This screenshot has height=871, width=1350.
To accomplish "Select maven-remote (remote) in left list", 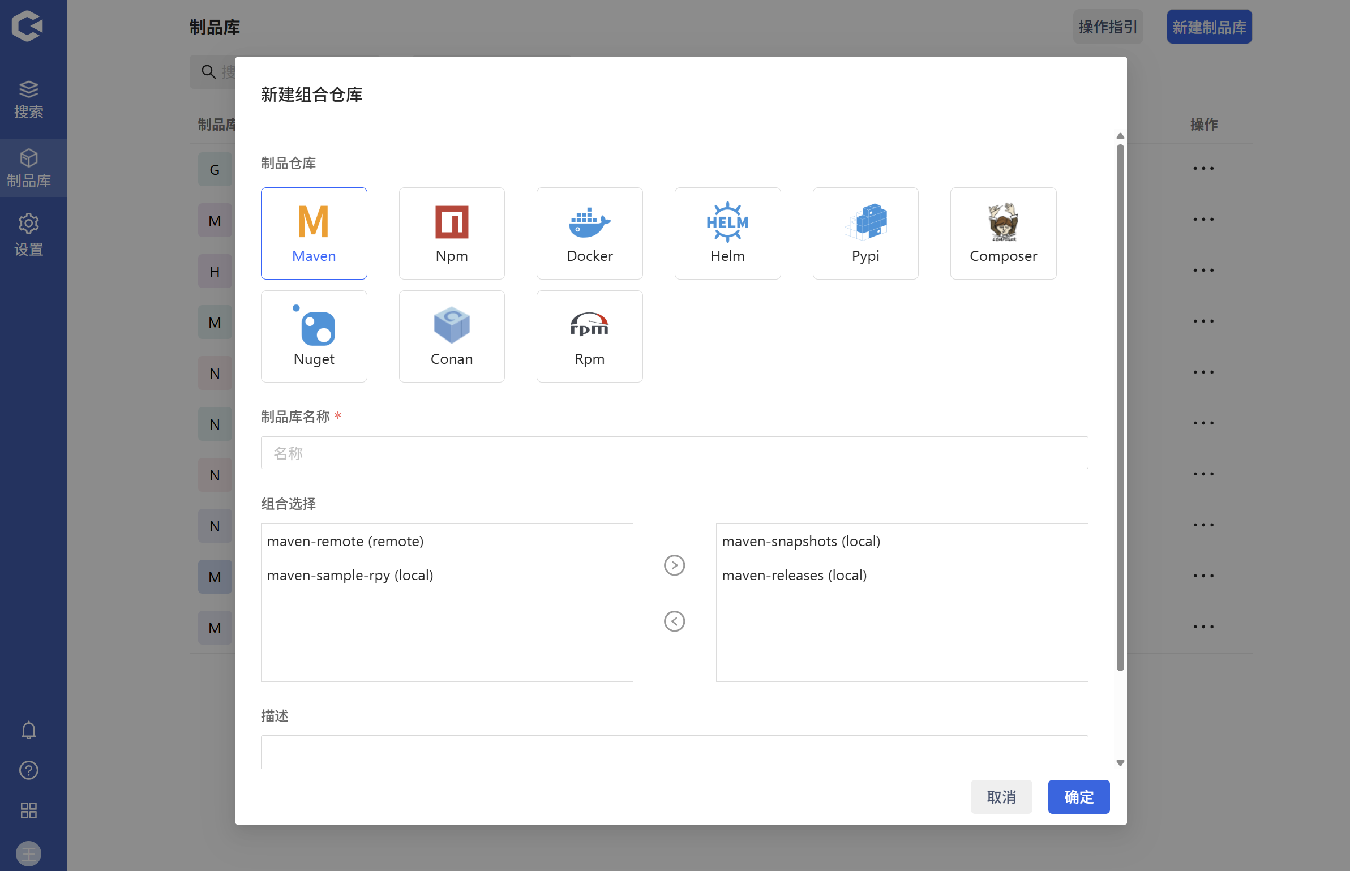I will 345,541.
